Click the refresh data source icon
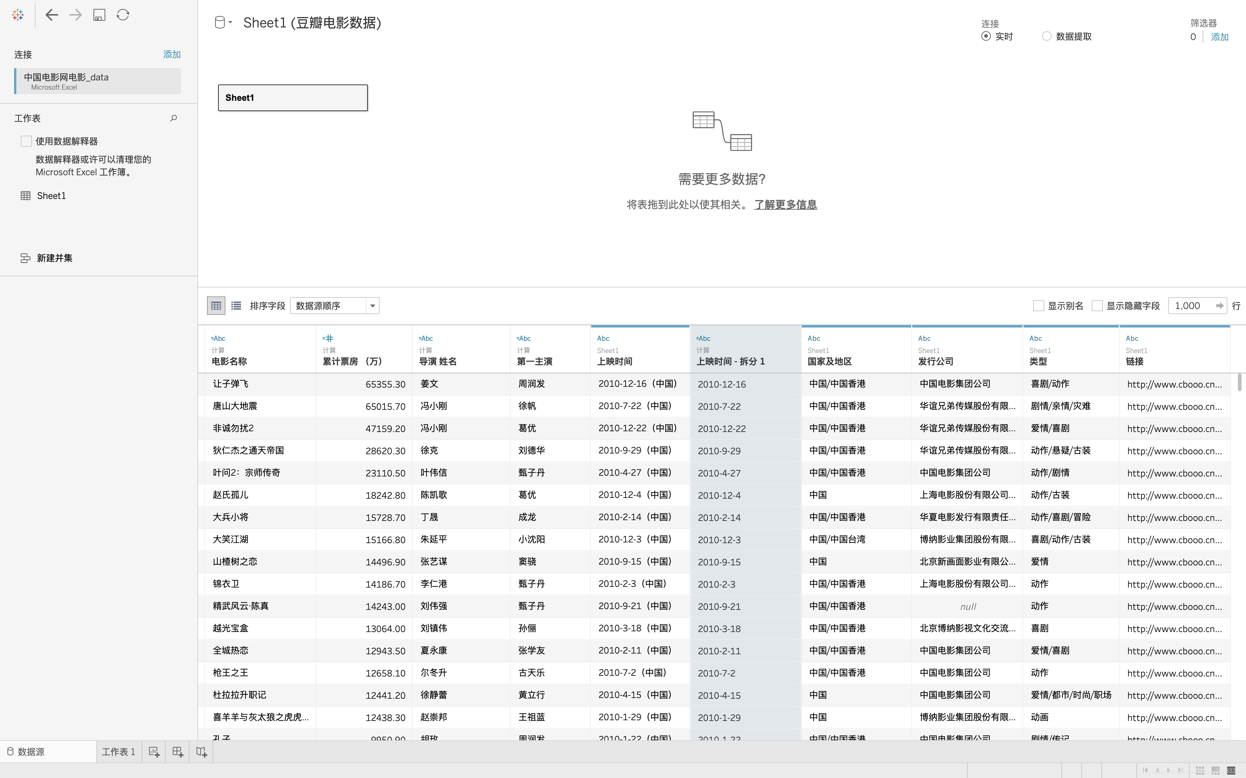This screenshot has height=778, width=1246. coord(123,15)
